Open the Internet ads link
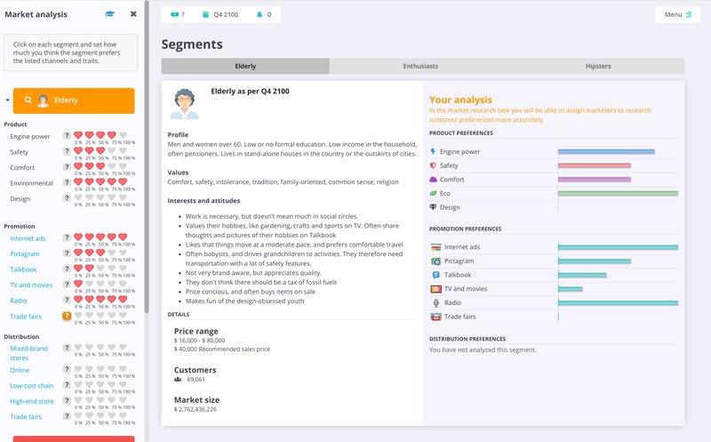The height and width of the screenshot is (442, 711). [x=28, y=238]
